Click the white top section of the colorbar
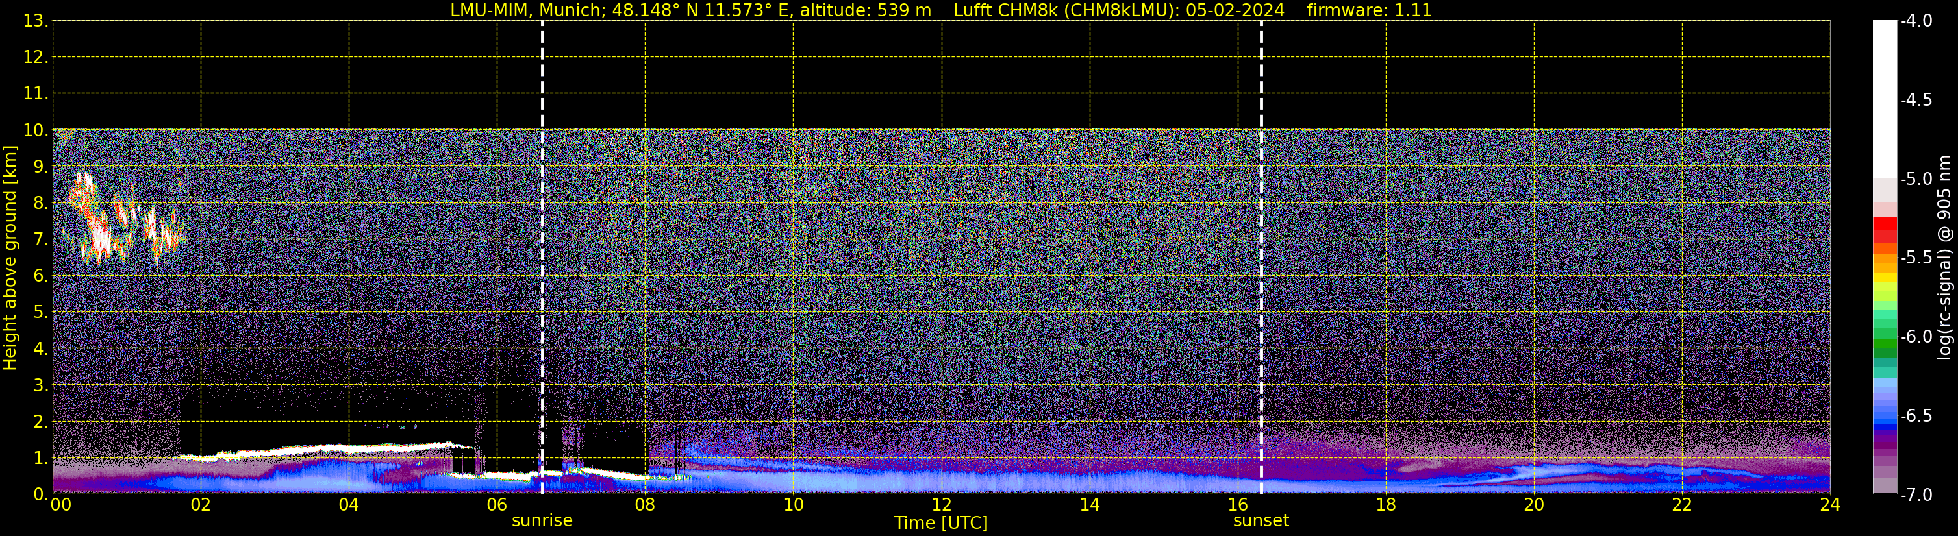Image resolution: width=1958 pixels, height=536 pixels. [x=1884, y=99]
